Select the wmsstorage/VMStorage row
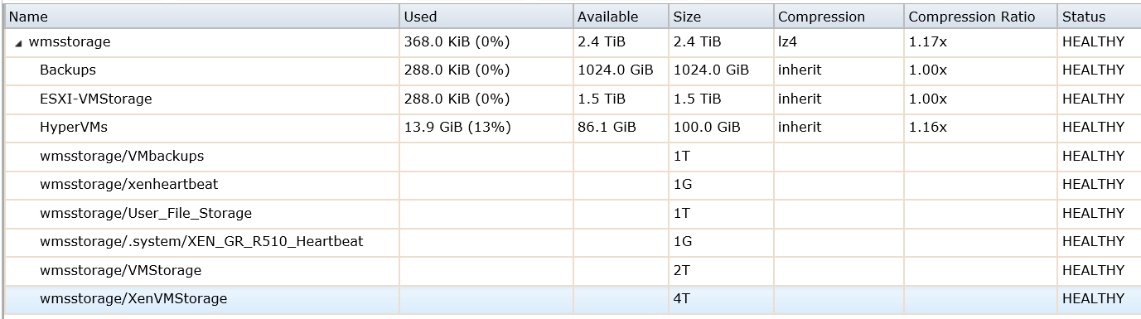This screenshot has width=1141, height=319. (x=572, y=271)
